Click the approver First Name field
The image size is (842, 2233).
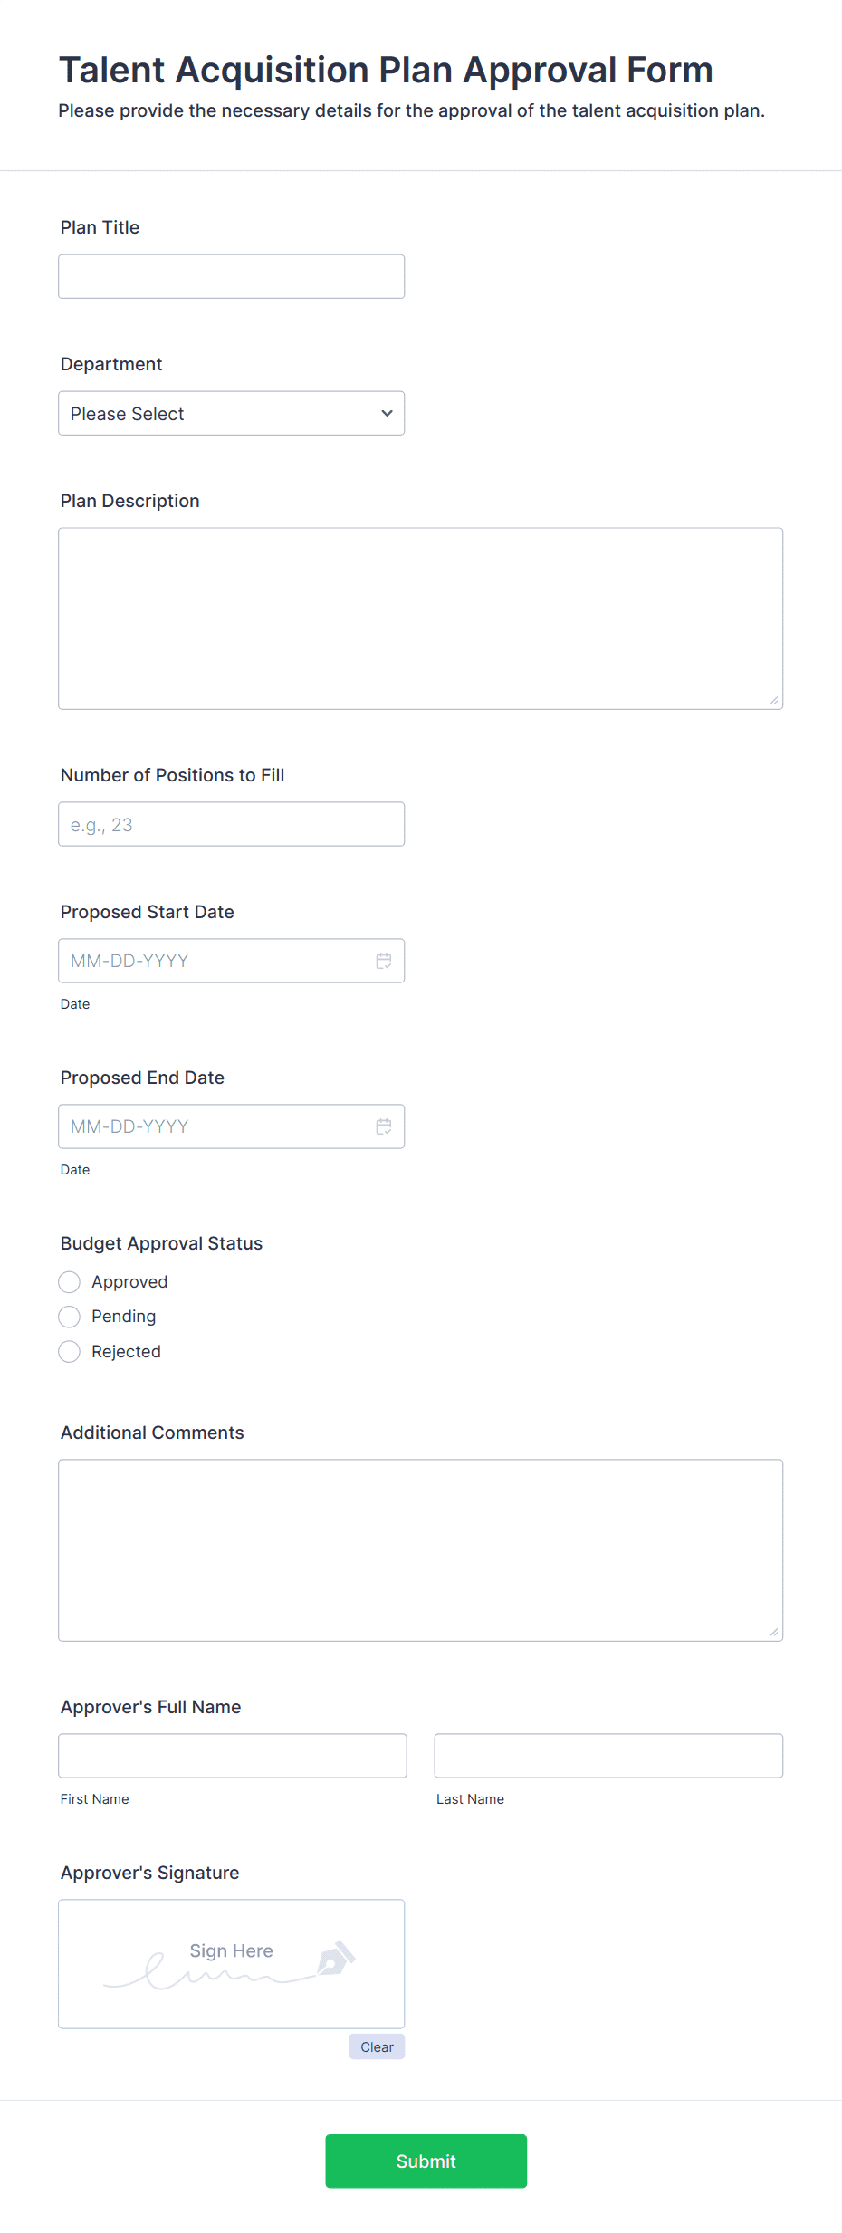(x=233, y=1756)
